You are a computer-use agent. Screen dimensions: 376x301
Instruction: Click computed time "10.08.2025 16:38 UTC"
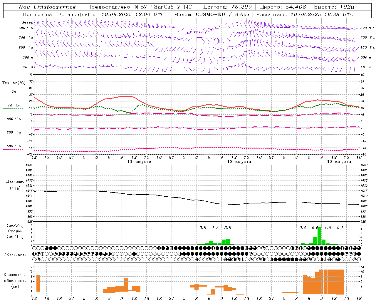point(322,14)
